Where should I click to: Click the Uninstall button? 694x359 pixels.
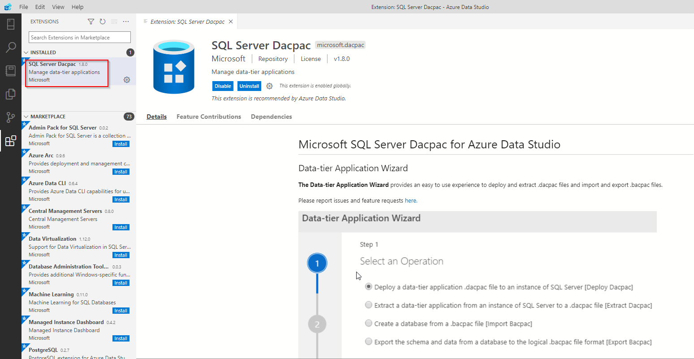[x=249, y=86]
